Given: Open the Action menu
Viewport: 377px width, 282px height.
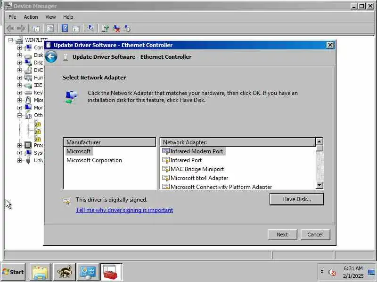Looking at the screenshot, I should click(31, 17).
